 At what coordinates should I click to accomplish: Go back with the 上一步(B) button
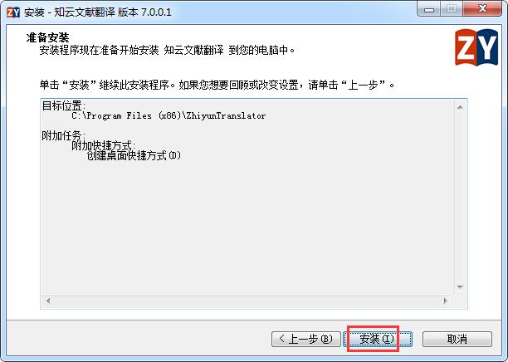point(306,339)
